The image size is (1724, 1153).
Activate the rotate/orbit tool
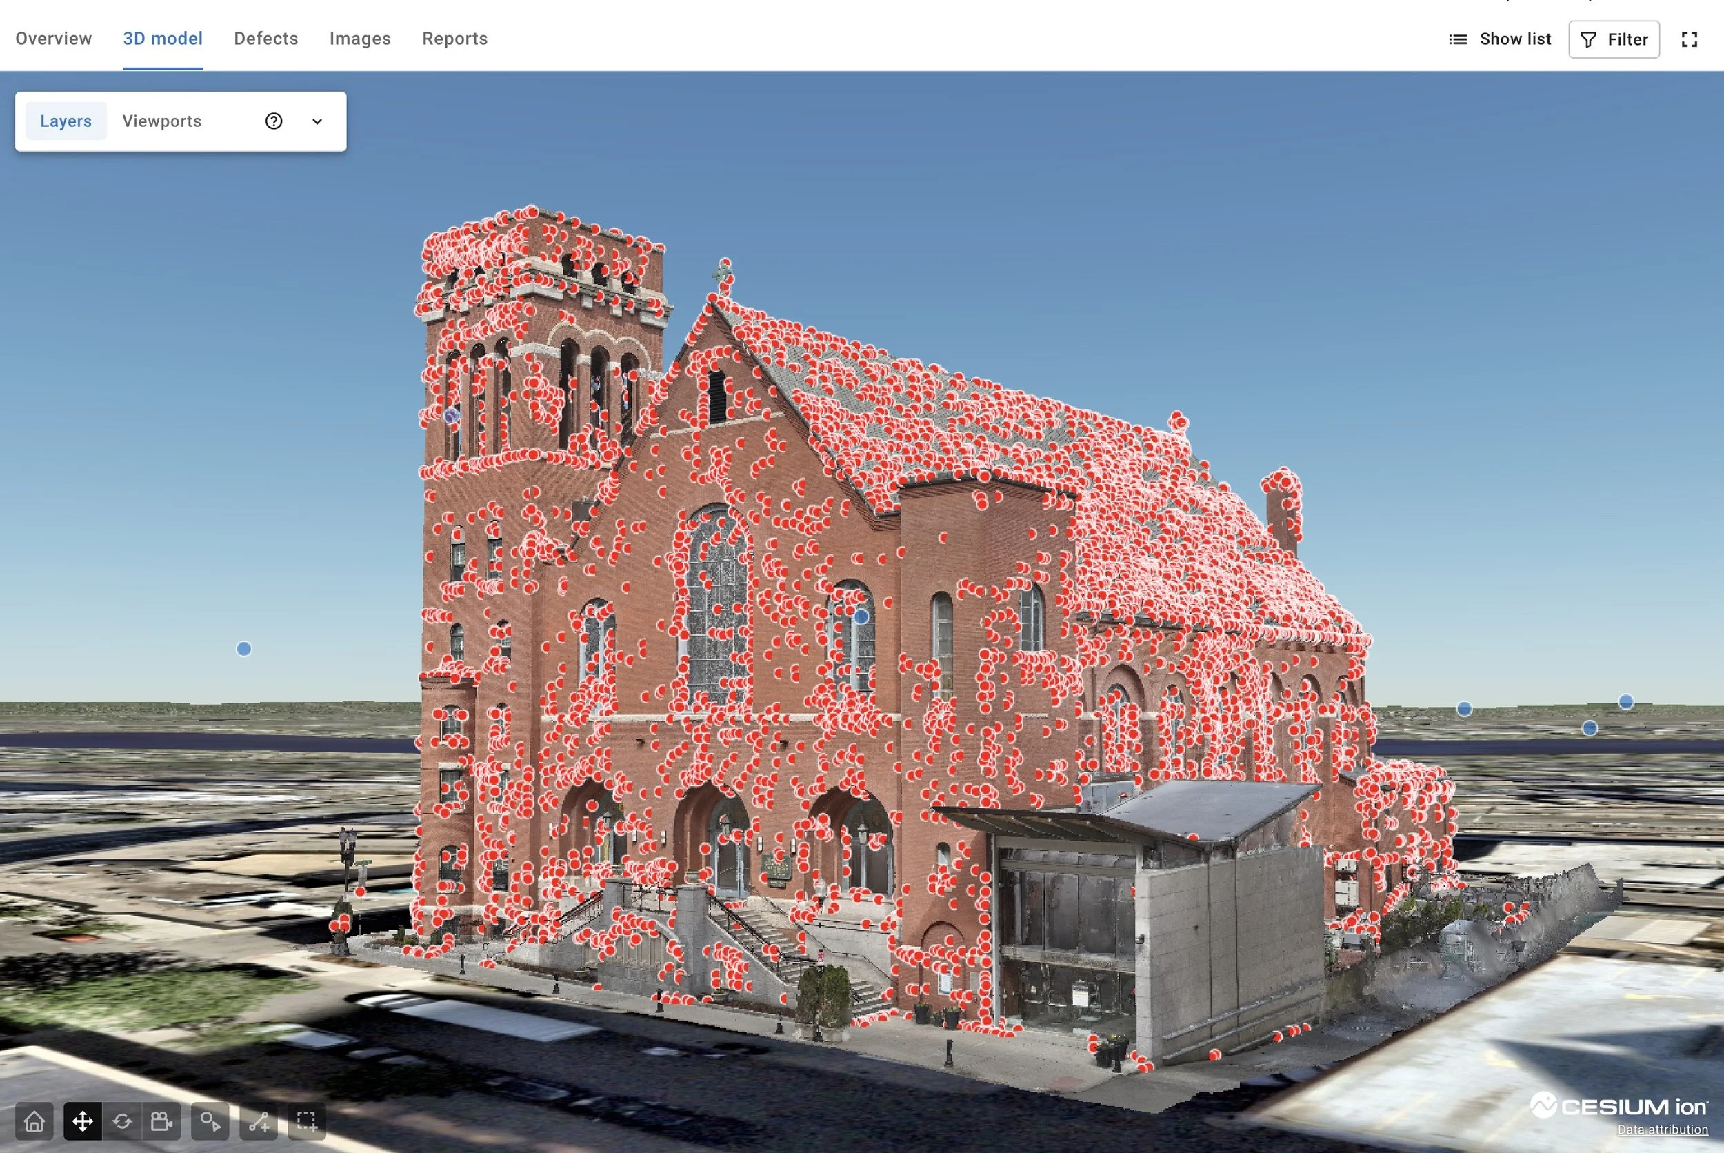click(x=122, y=1121)
